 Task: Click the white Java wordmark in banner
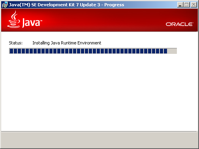pyautogui.click(x=32, y=23)
